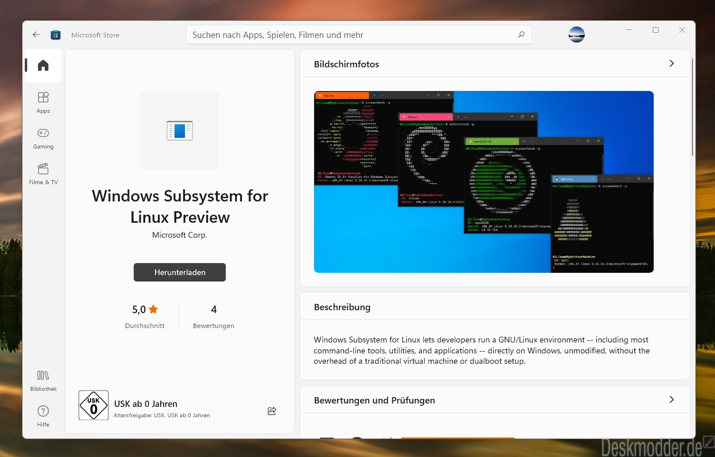Click the Herunterladen download button
Image resolution: width=715 pixels, height=457 pixels.
click(180, 272)
